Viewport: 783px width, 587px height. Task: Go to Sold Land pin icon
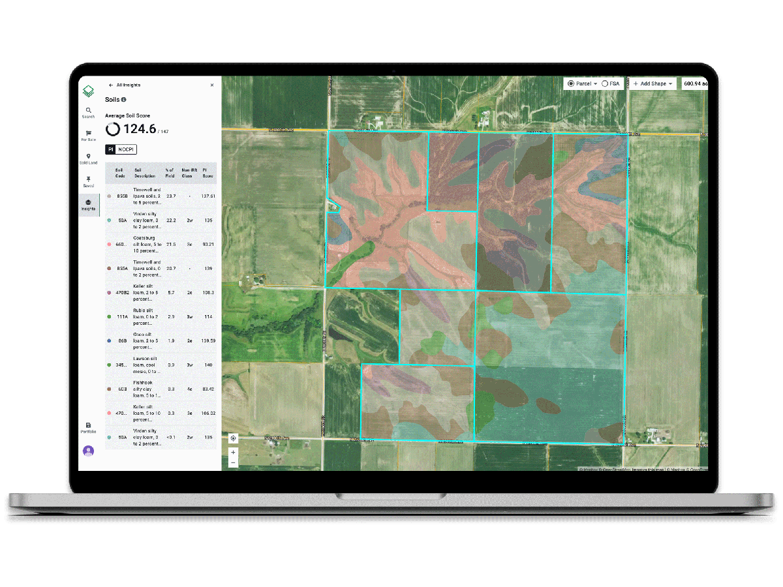pyautogui.click(x=88, y=158)
